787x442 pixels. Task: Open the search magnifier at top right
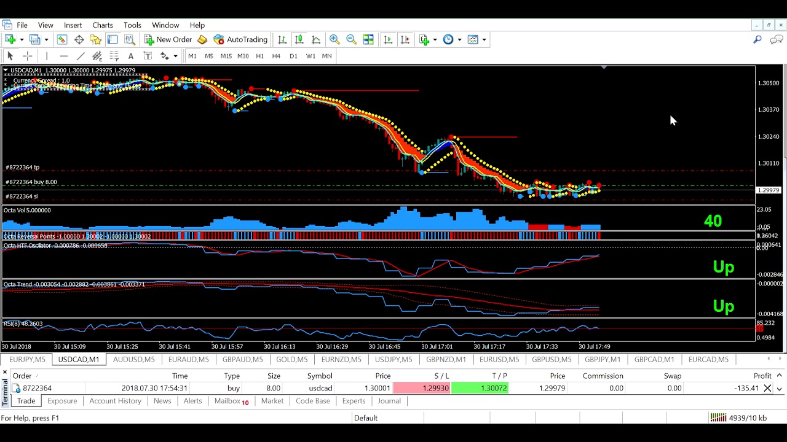click(757, 39)
